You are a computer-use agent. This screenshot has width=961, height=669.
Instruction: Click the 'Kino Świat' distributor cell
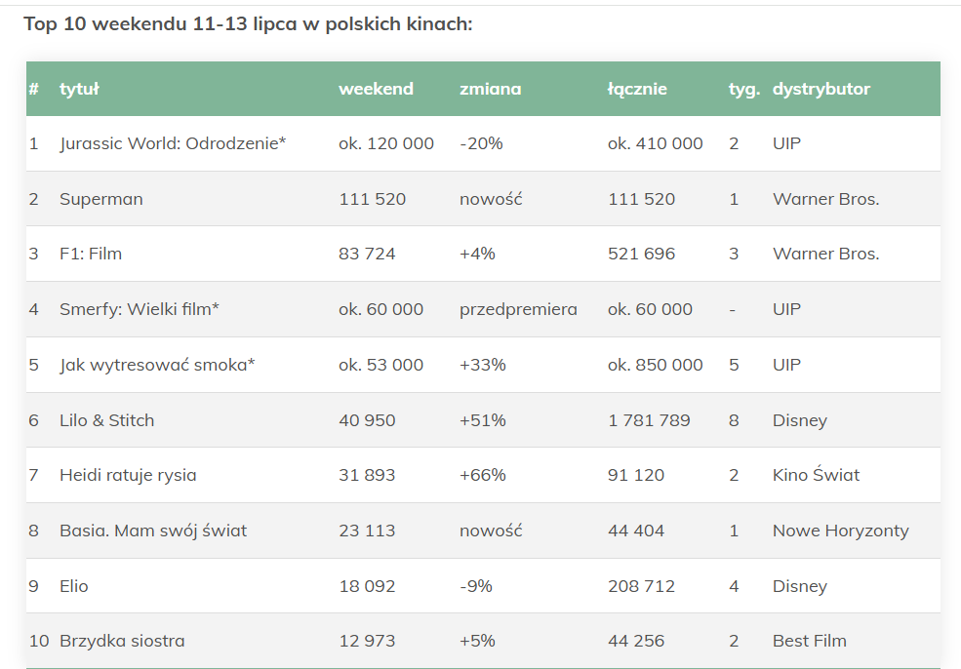[816, 475]
